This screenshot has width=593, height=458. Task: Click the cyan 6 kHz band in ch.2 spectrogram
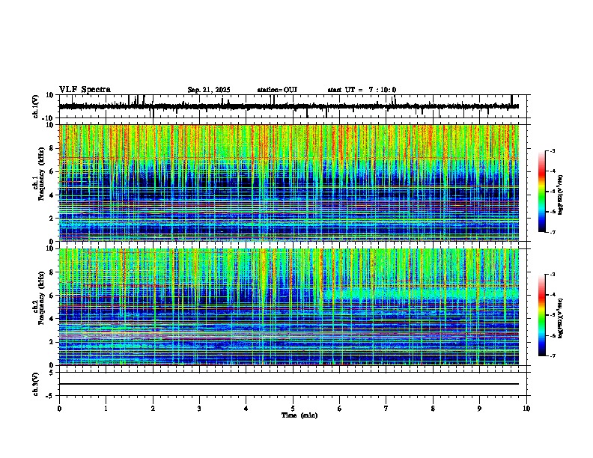coord(421,293)
